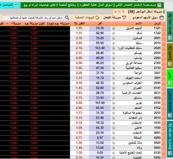Select the سلسكو row name
Screen dimensions: 173x159
pyautogui.click(x=138, y=98)
